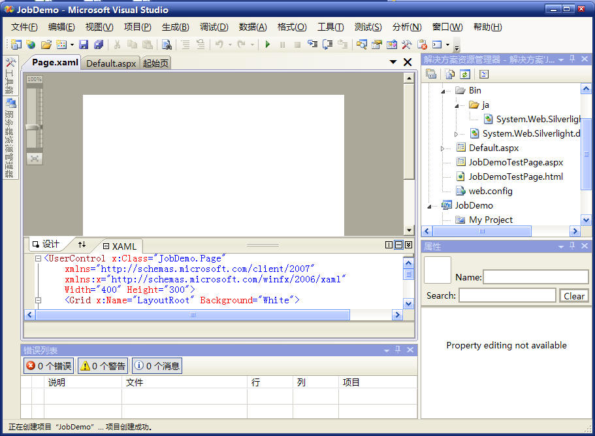This screenshot has height=436, width=595.
Task: Open the 工具箱 side panel tab
Action: click(x=10, y=76)
